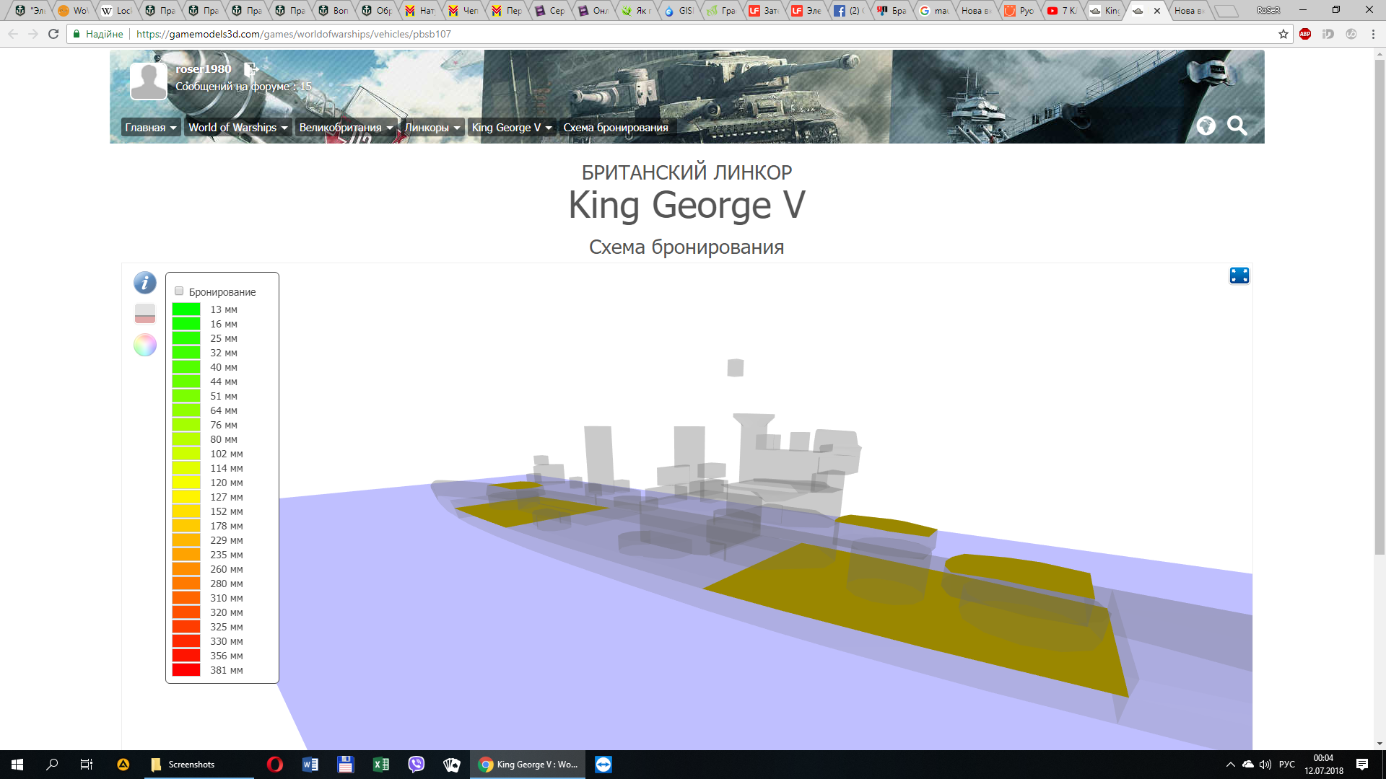Enter fullscreen with the blue expand icon
This screenshot has width=1386, height=779.
[x=1239, y=276]
